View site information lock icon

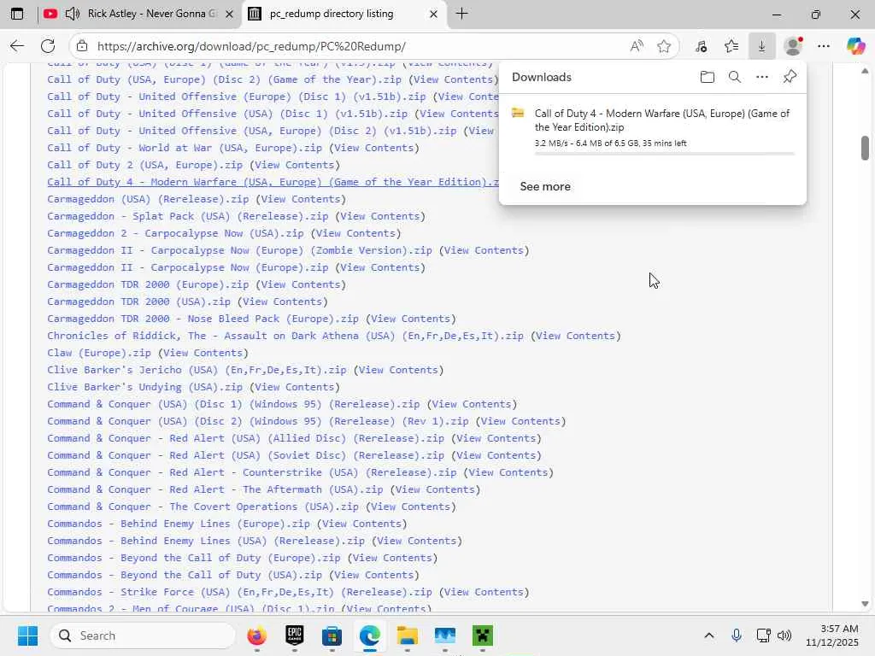tap(82, 46)
